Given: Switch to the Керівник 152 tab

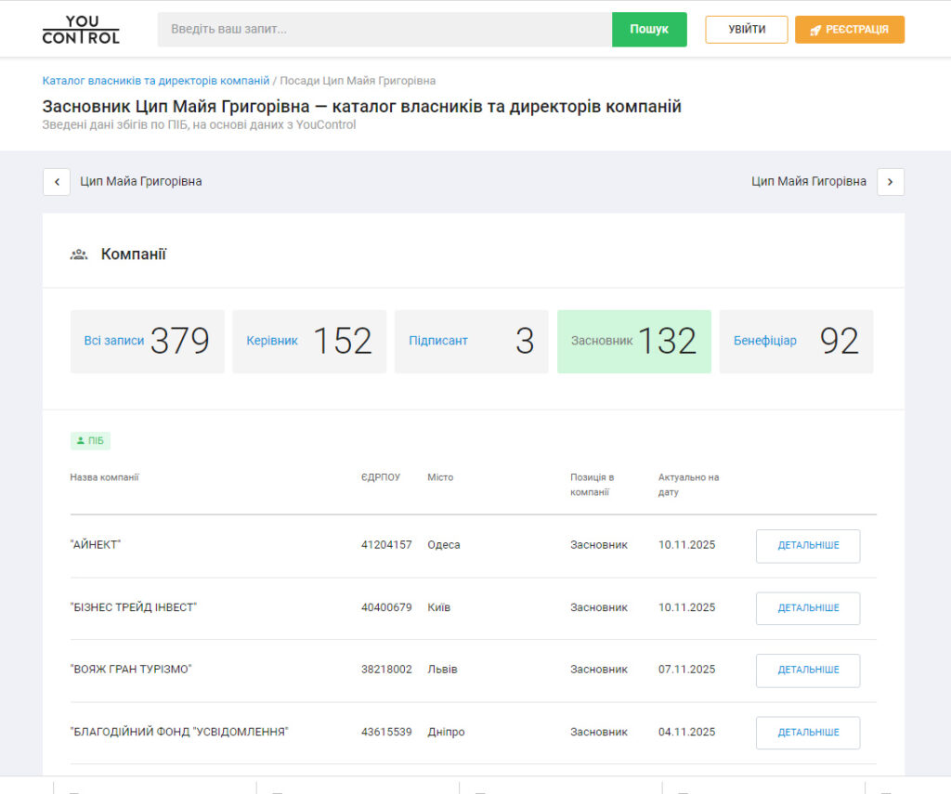Looking at the screenshot, I should (x=308, y=342).
